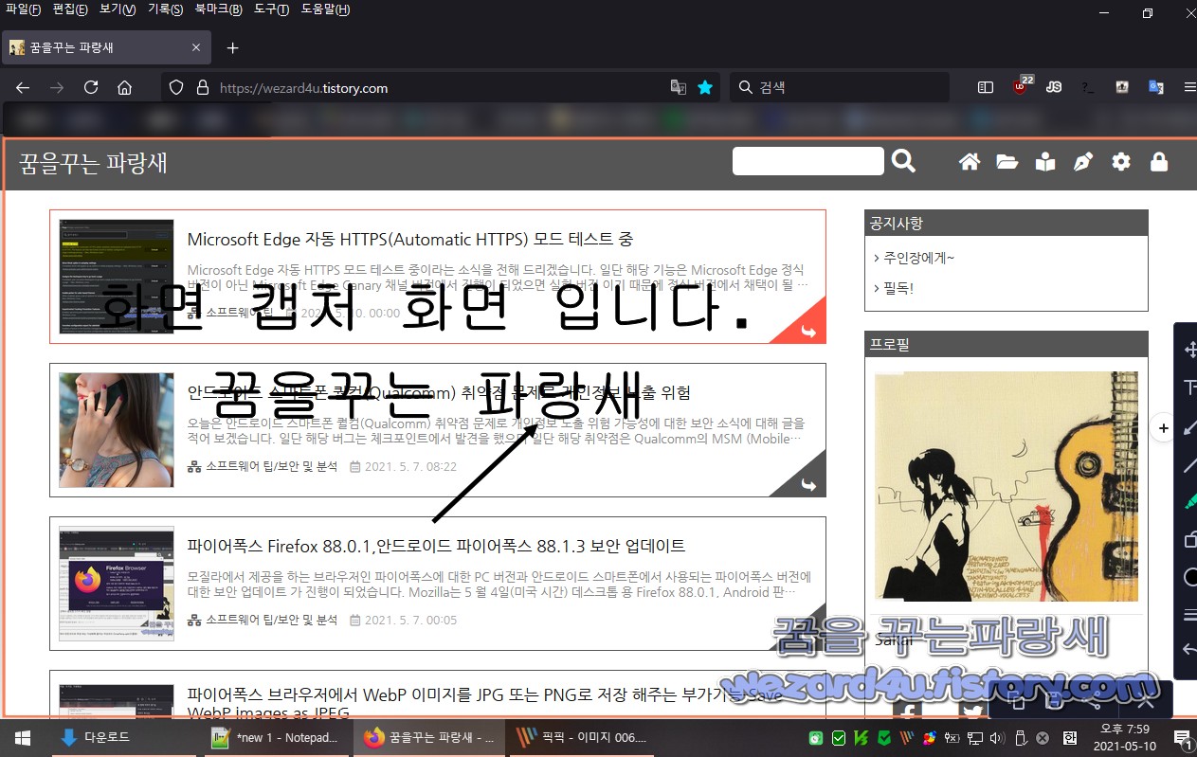The width and height of the screenshot is (1197, 757).
Task: Go to the blog home icon
Action: pyautogui.click(x=969, y=162)
